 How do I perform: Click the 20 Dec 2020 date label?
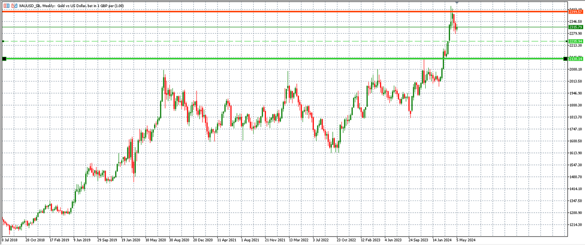point(203,240)
